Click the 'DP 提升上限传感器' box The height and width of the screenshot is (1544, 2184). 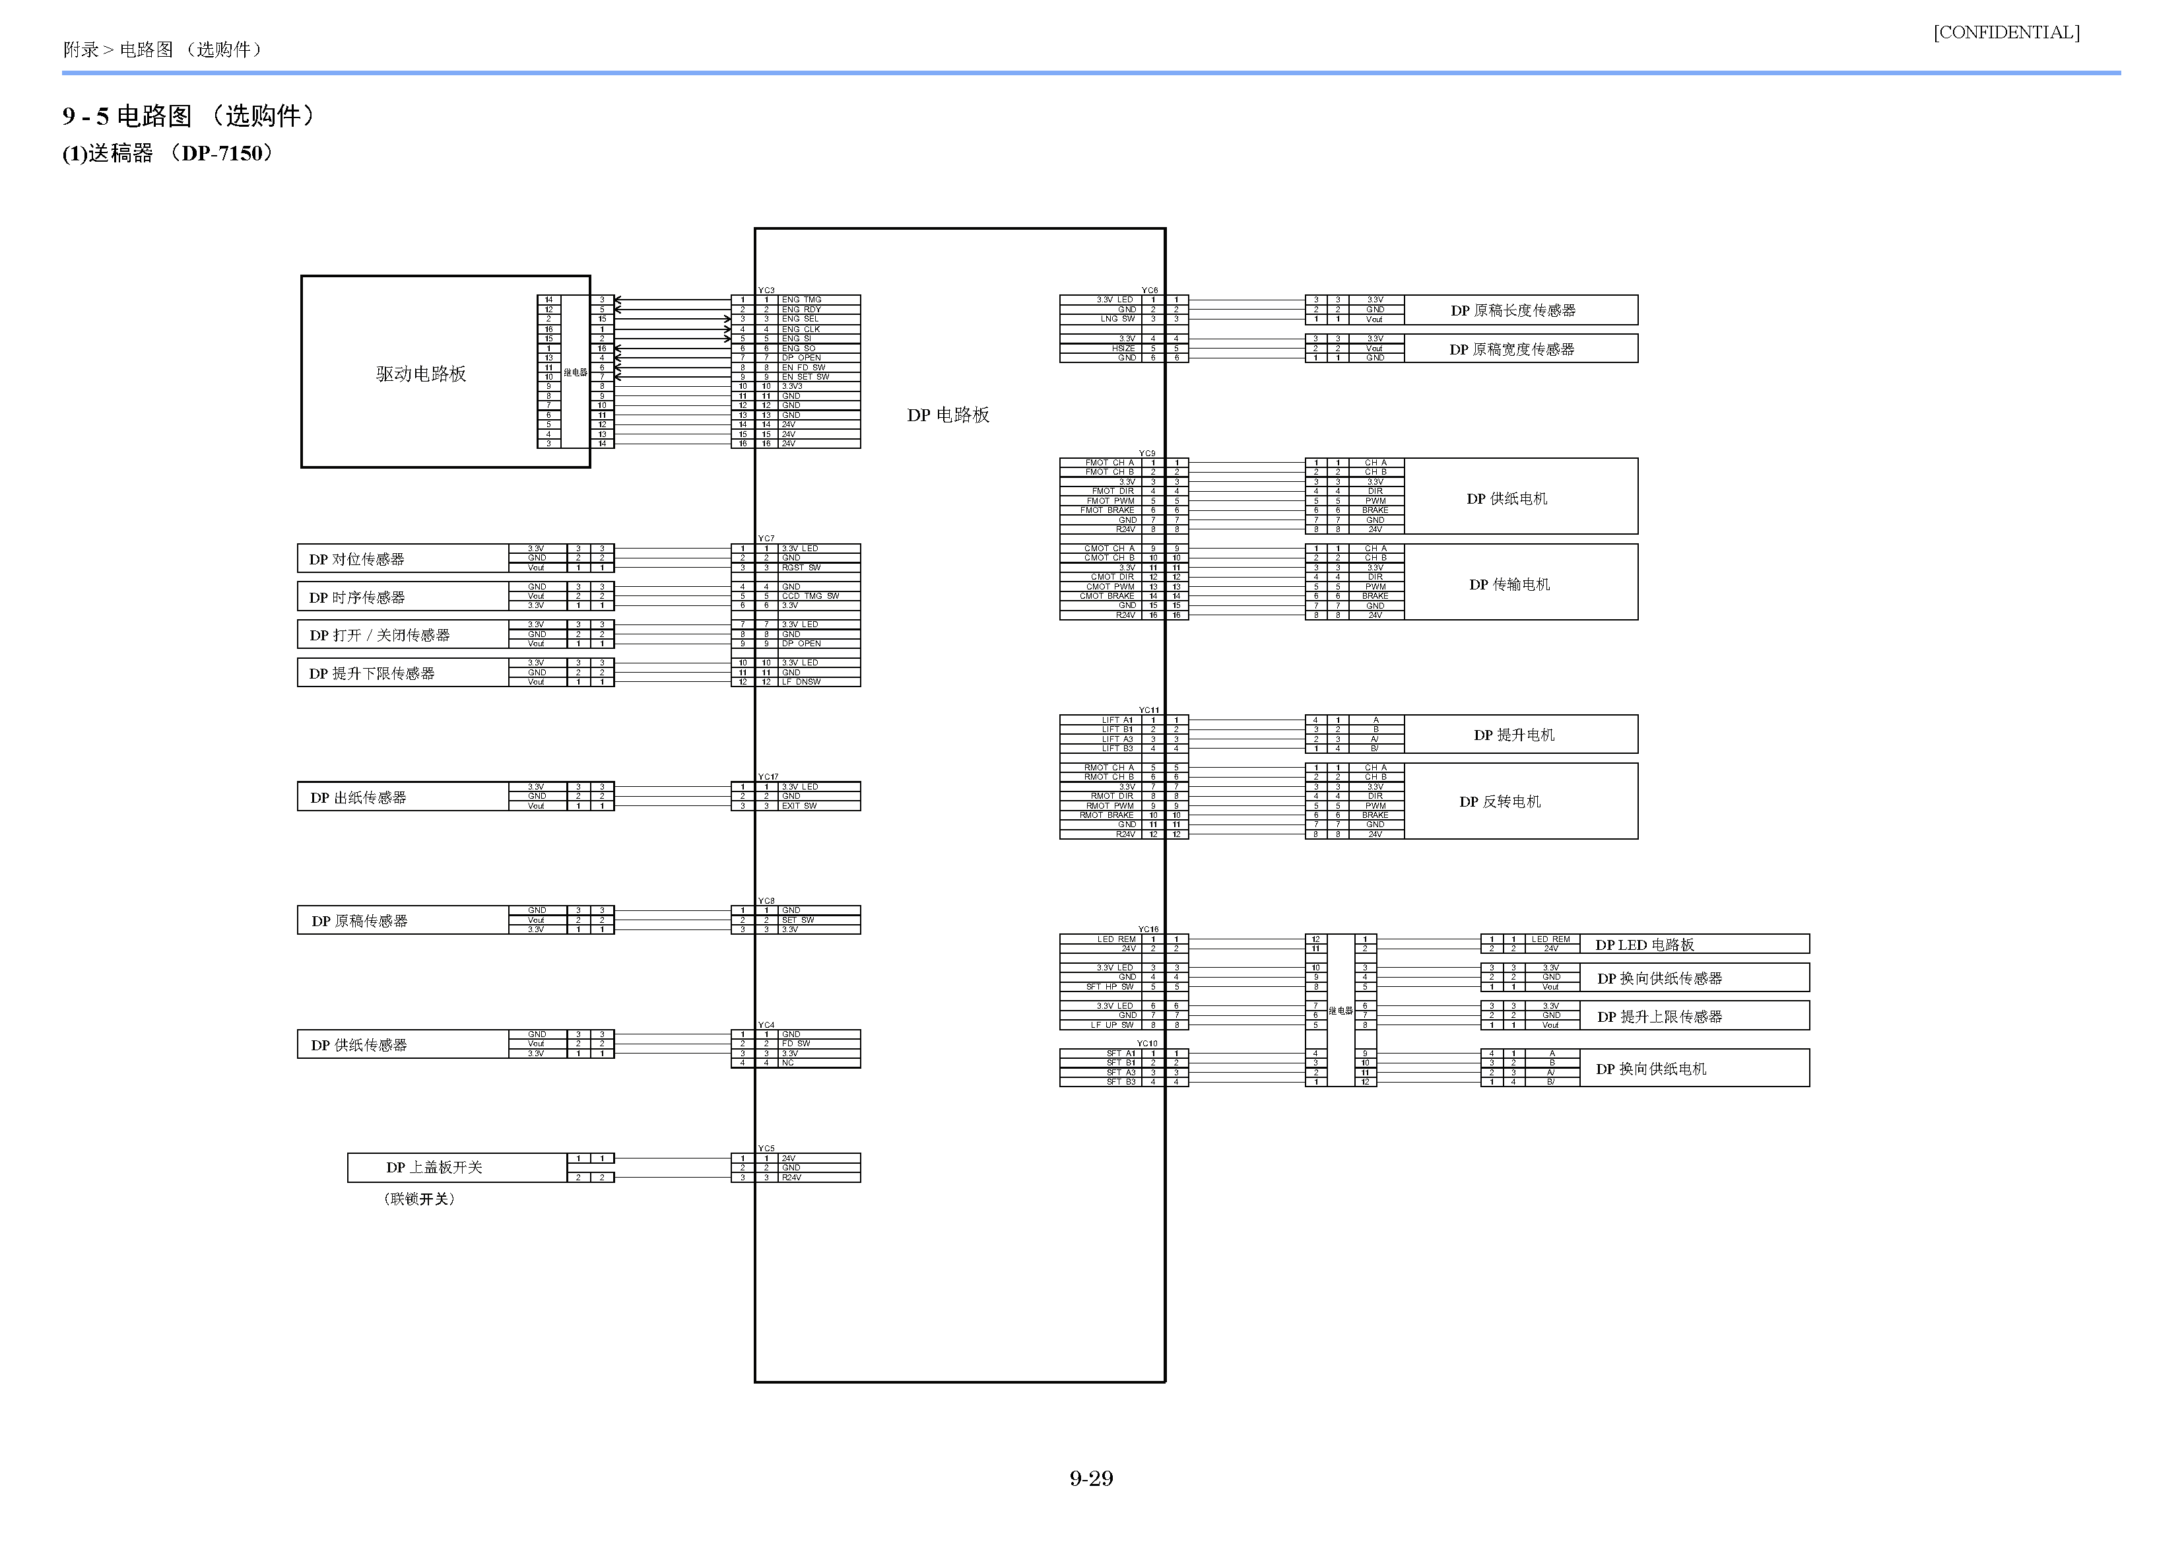[1695, 1015]
